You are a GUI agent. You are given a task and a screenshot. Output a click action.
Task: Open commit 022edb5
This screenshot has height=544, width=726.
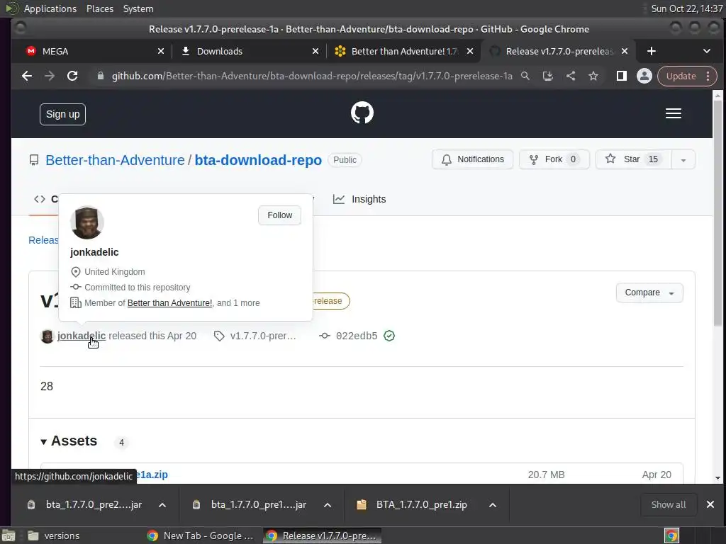(357, 336)
